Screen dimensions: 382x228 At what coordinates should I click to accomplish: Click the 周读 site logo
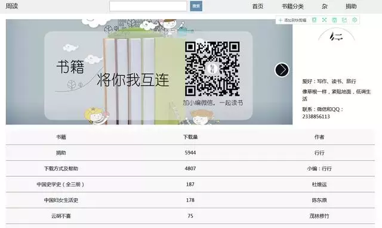(12, 6)
